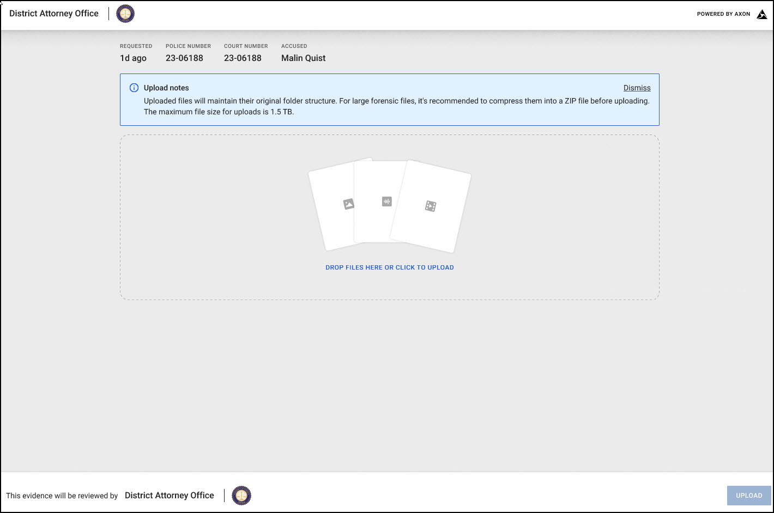The height and width of the screenshot is (513, 774).
Task: Click the info icon beside Upload notes
Action: [134, 88]
